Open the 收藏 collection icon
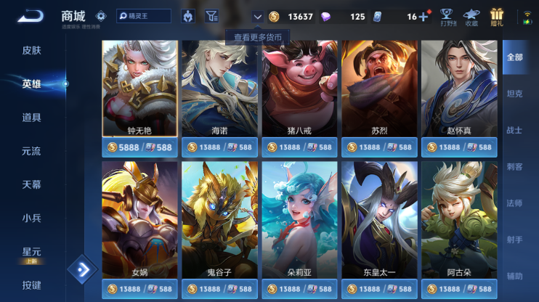Image resolution: width=539 pixels, height=302 pixels. tap(471, 17)
